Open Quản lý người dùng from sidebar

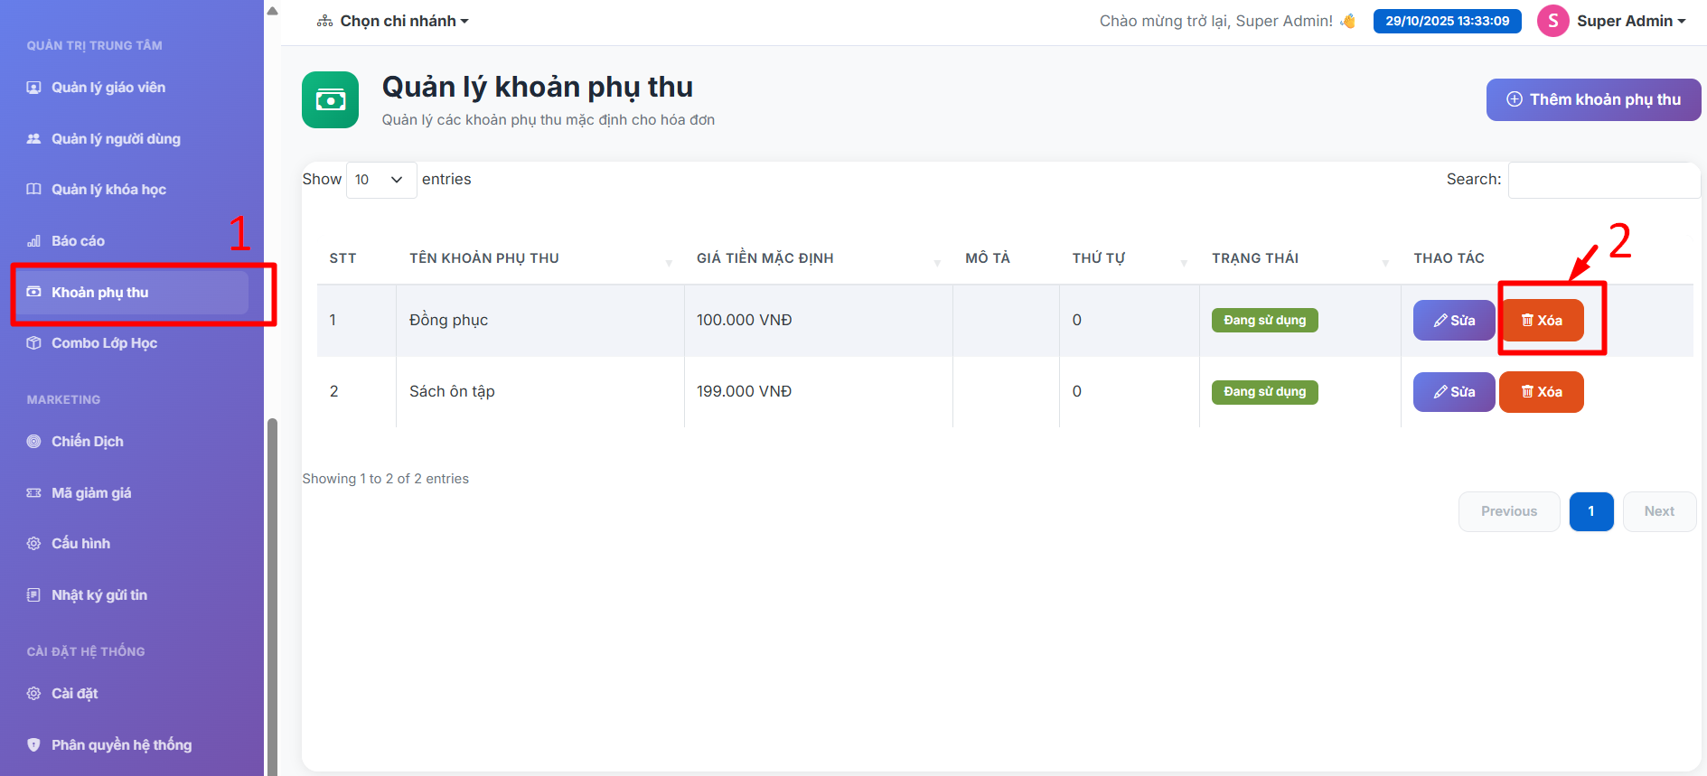click(x=116, y=139)
